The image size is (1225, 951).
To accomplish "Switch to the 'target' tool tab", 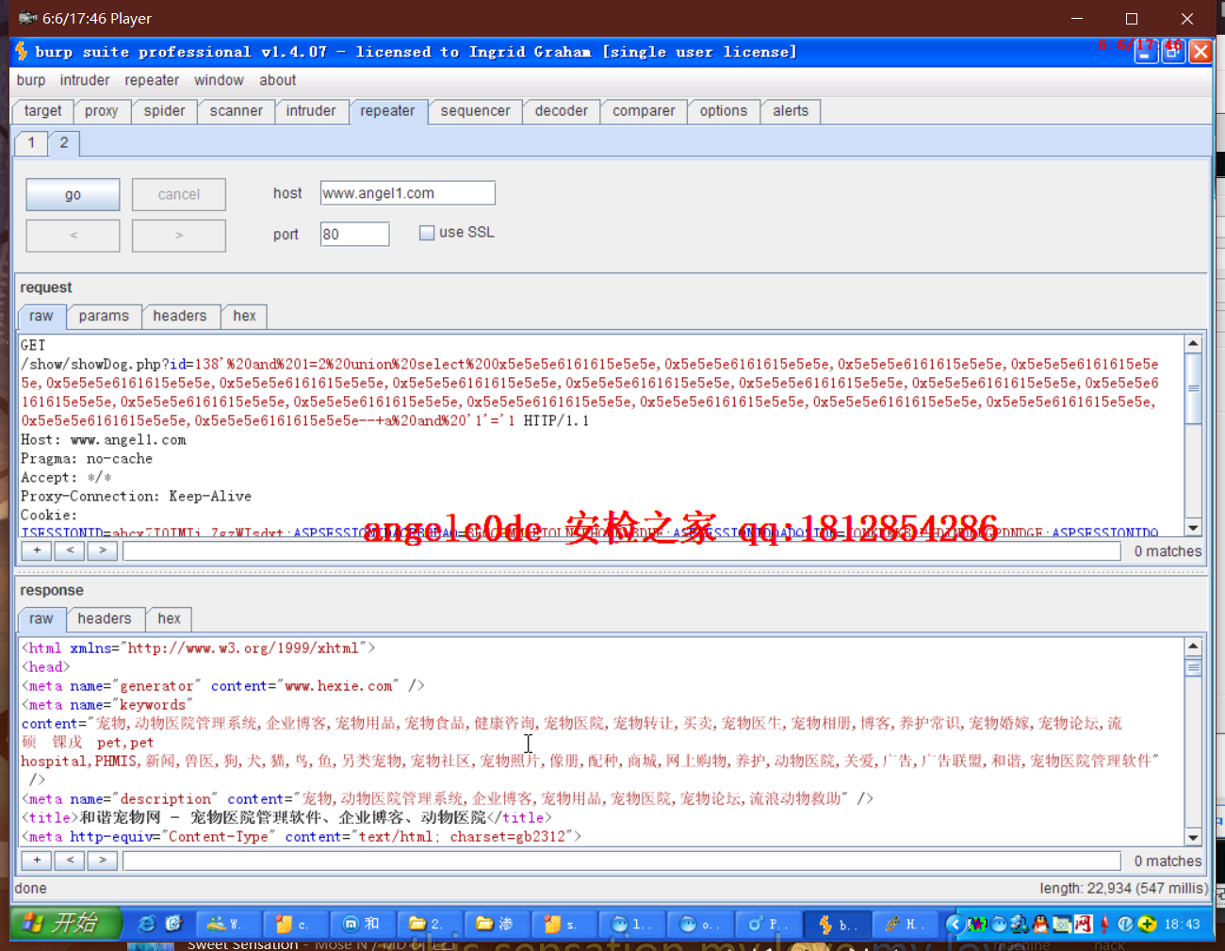I will (x=42, y=111).
